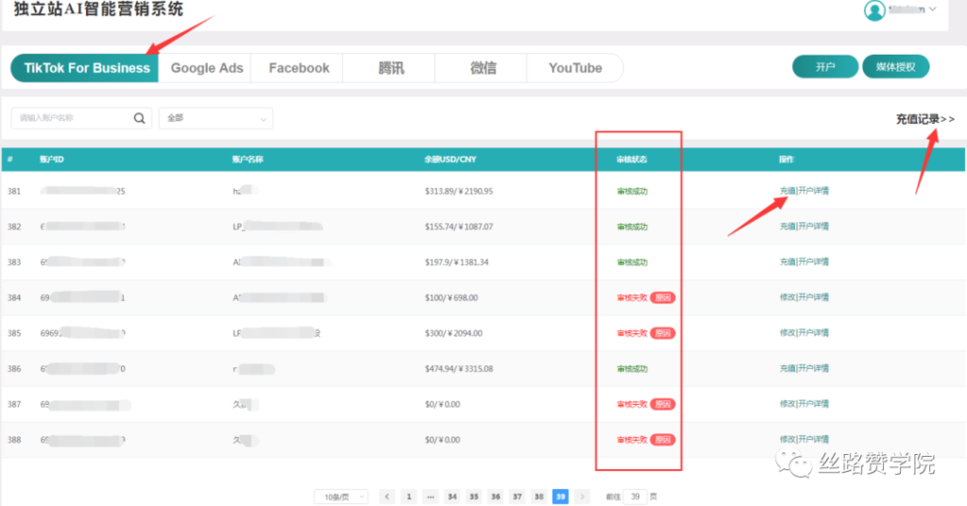Switch to the TikTok For Business tab

coord(85,68)
